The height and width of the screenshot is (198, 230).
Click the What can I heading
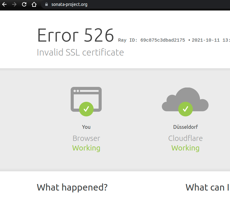coord(208,187)
